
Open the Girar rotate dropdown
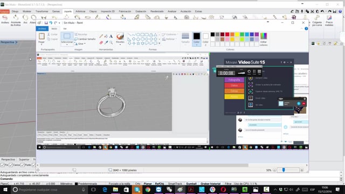[80, 44]
